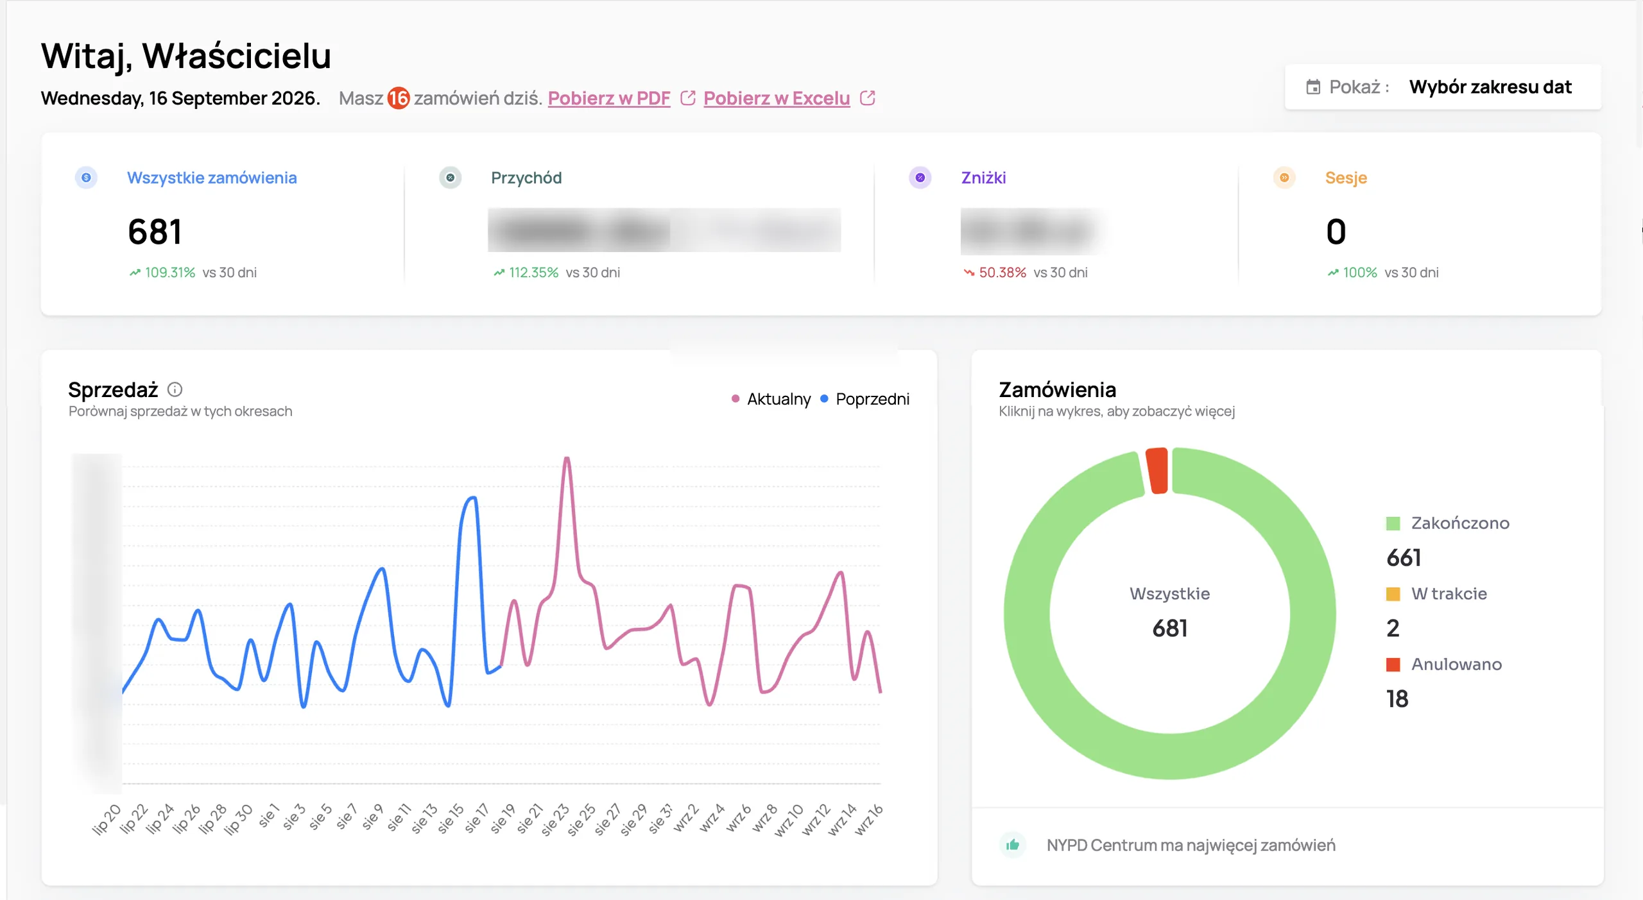Image resolution: width=1643 pixels, height=900 pixels.
Task: Click the Przychód metric label
Action: [x=526, y=178]
